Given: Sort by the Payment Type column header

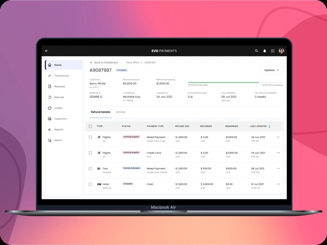Looking at the screenshot, I should (x=155, y=126).
